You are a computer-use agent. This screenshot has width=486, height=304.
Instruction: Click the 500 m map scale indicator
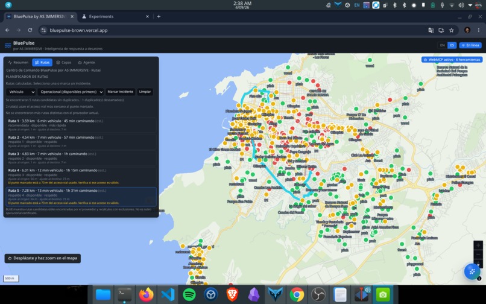pyautogui.click(x=11, y=278)
